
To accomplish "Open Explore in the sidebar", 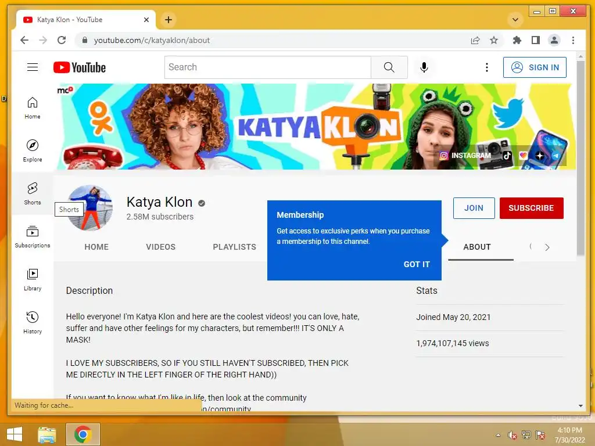I will [x=33, y=150].
